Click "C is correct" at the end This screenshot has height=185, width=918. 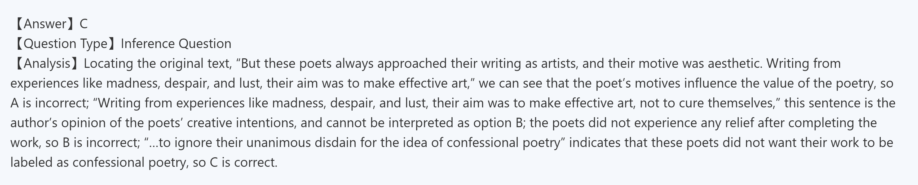(243, 163)
